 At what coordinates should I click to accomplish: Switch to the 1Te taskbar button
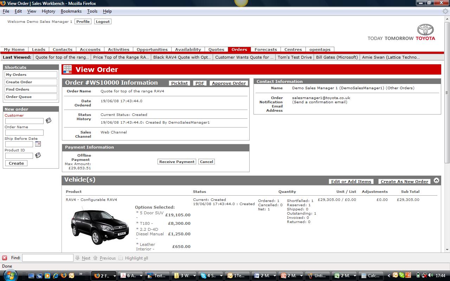click(237, 276)
